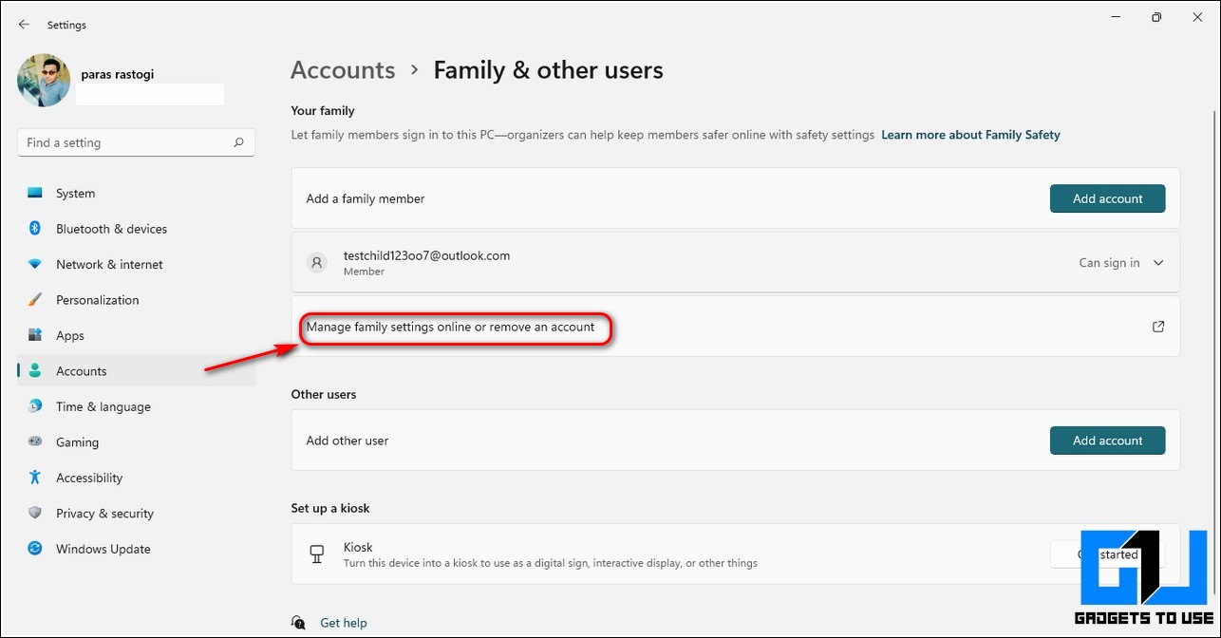This screenshot has width=1221, height=638.
Task: Go to Time & language settings
Action: pyautogui.click(x=103, y=406)
